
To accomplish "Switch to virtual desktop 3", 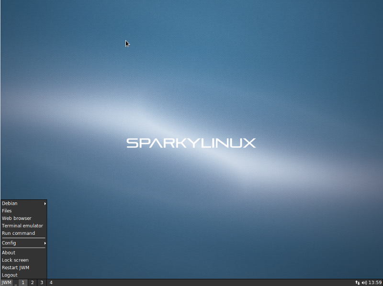I will click(x=42, y=283).
